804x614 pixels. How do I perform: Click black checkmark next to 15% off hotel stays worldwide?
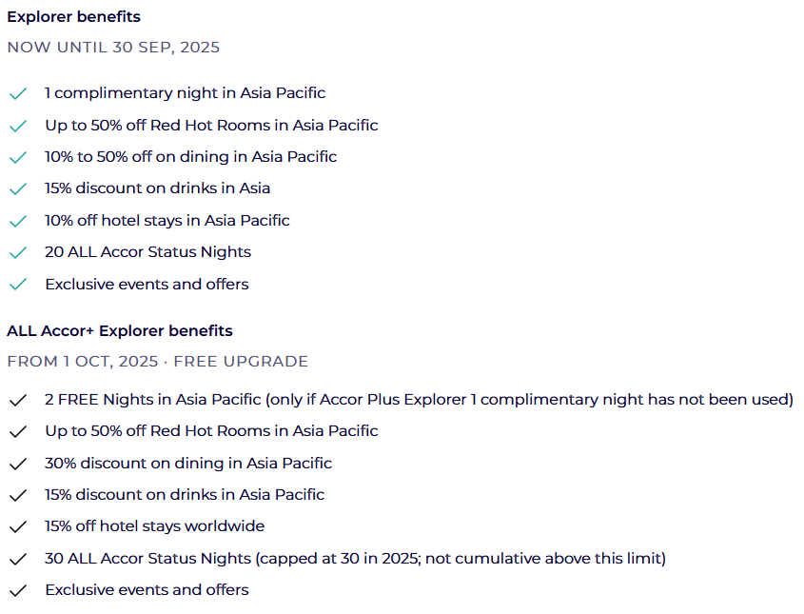(x=18, y=527)
